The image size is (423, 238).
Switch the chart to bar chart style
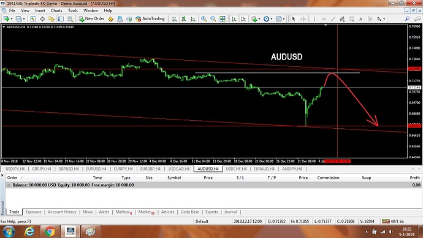point(174,18)
